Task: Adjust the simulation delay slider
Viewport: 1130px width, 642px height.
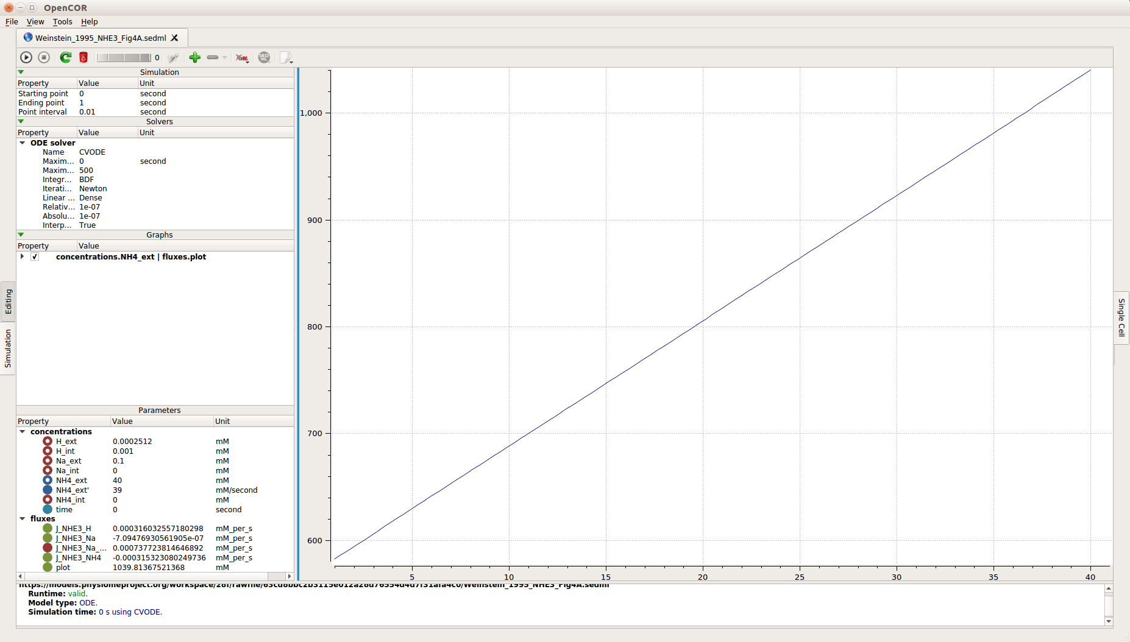Action: pos(124,57)
